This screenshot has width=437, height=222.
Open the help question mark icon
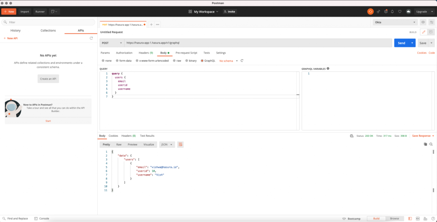432,219
